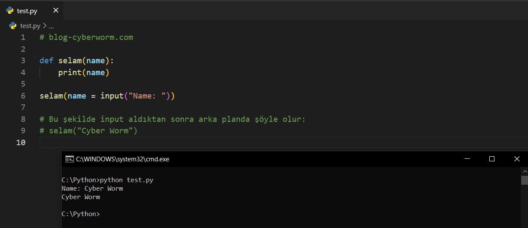Screen dimensions: 528x228
Task: Click the cmd scrollbar up arrow
Action: point(524,171)
